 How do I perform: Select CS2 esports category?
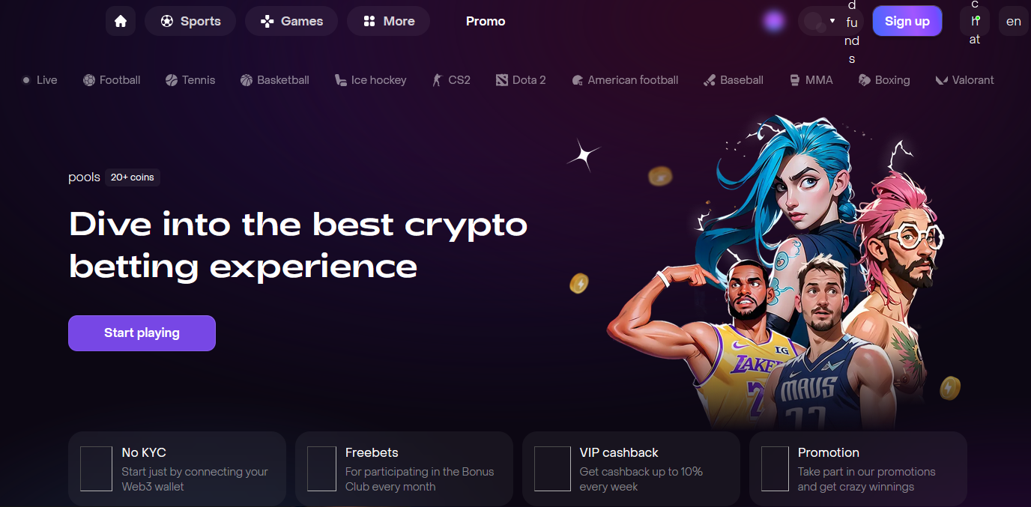451,80
